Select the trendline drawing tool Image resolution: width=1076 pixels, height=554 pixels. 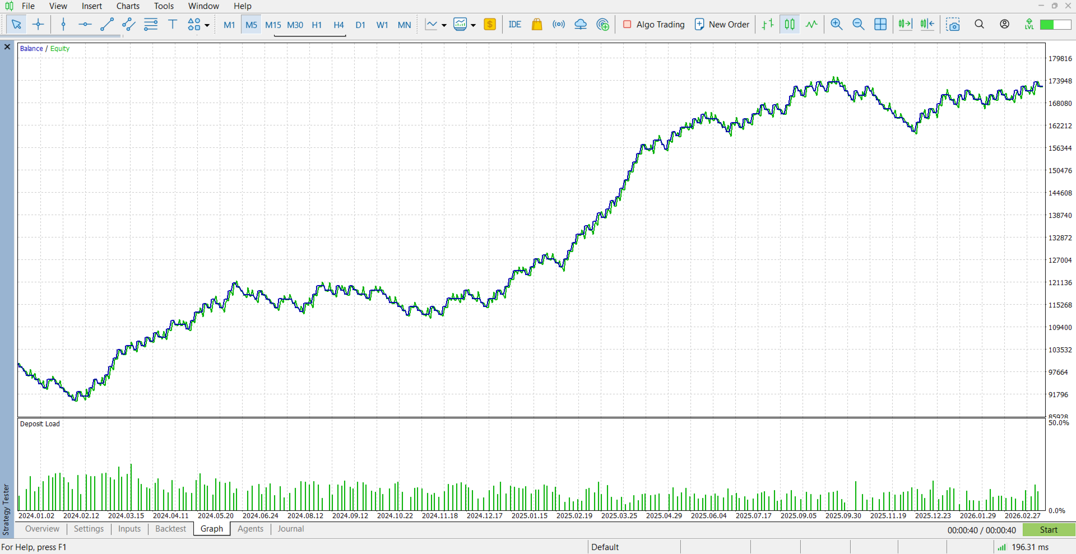click(x=107, y=24)
